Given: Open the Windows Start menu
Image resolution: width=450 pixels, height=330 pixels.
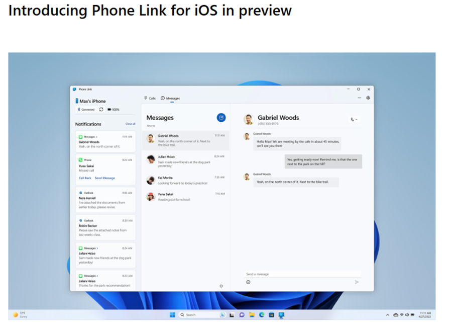Looking at the screenshot, I should pos(172,315).
